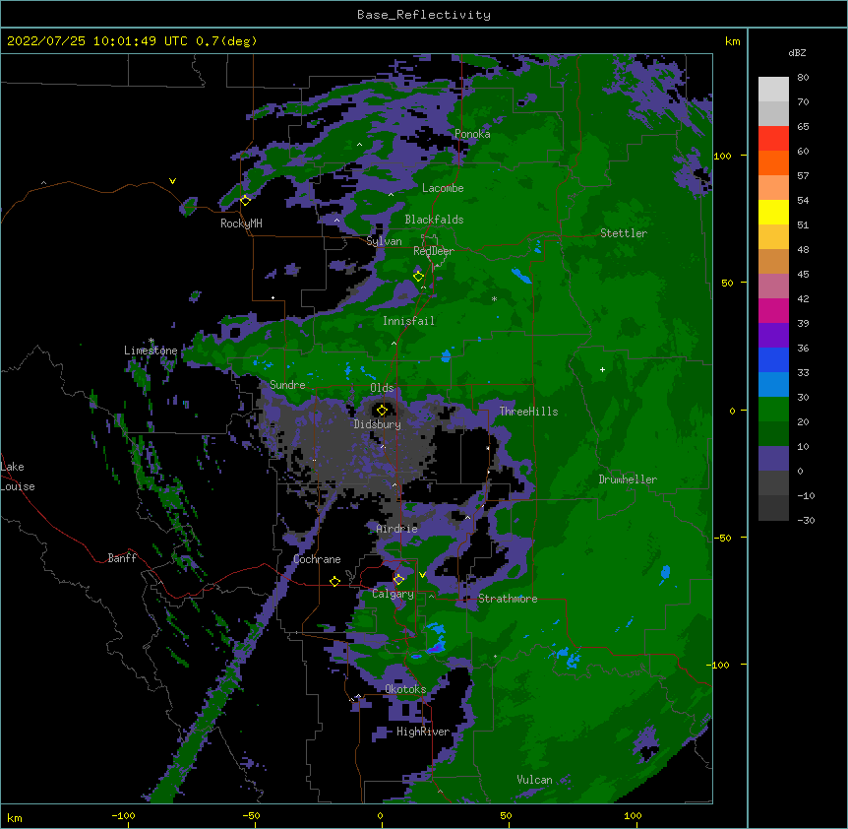
Task: Click the green 30 dBZ legend swatch
Action: pyautogui.click(x=773, y=410)
